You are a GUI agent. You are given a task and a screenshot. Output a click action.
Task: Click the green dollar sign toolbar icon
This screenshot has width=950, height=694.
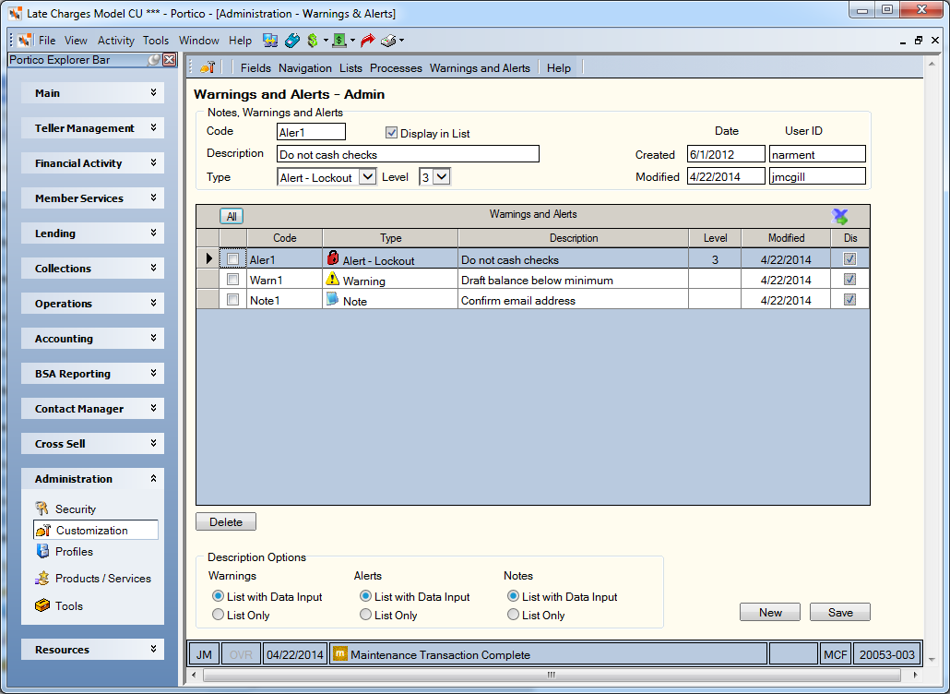coord(313,41)
